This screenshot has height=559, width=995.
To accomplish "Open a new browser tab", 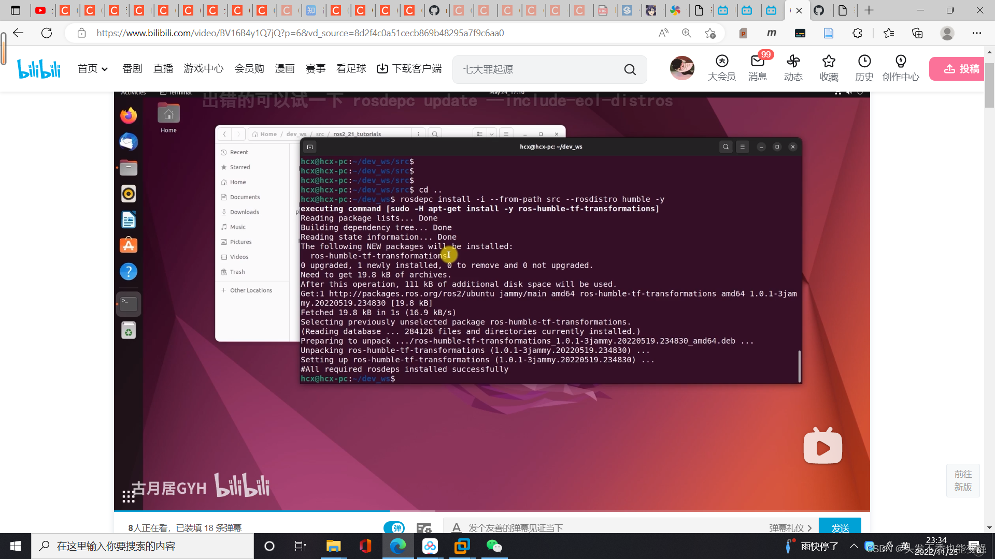I will 869,10.
